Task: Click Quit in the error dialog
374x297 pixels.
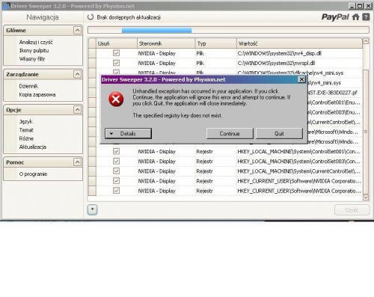Action: click(279, 134)
